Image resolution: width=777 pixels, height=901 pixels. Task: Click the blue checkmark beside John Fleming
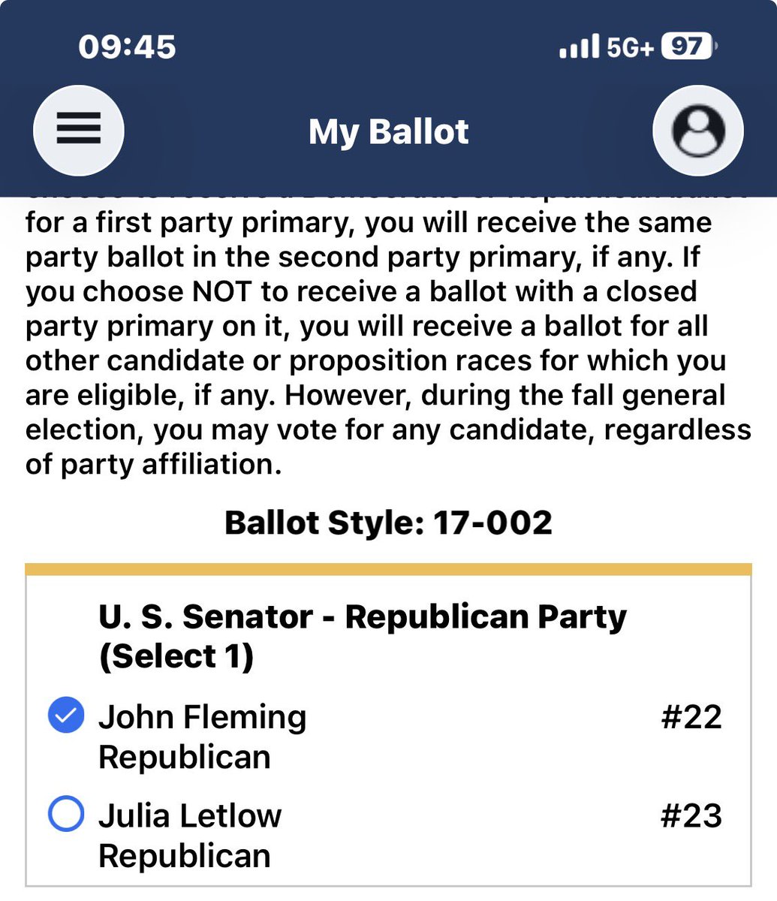(x=66, y=716)
